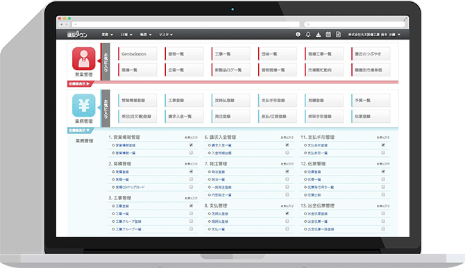The width and height of the screenshot is (465, 268).
Task: Click the browser address bar
Action: [186, 24]
